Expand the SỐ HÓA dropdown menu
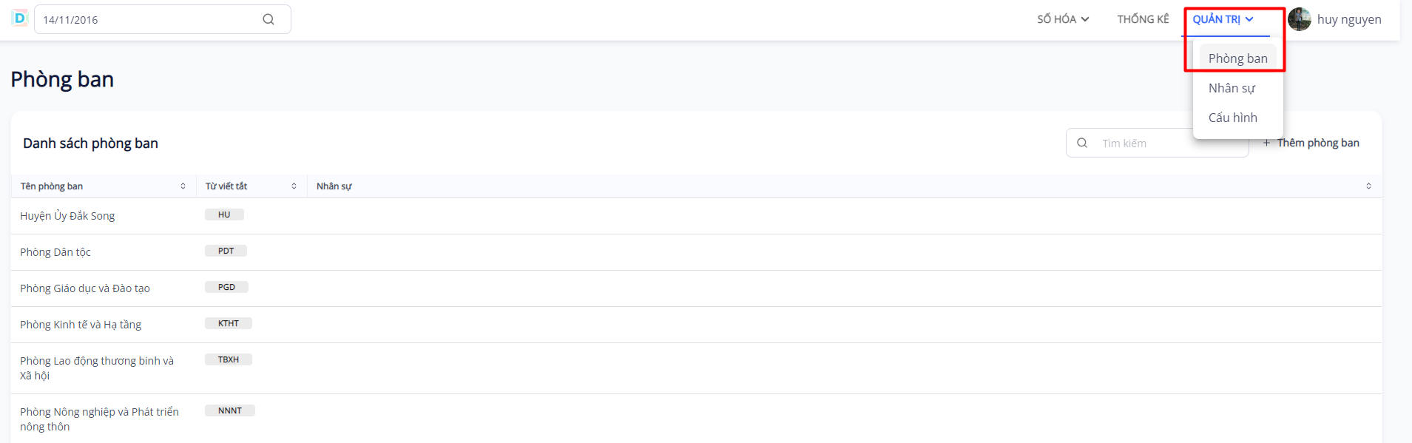The image size is (1412, 443). click(1063, 19)
